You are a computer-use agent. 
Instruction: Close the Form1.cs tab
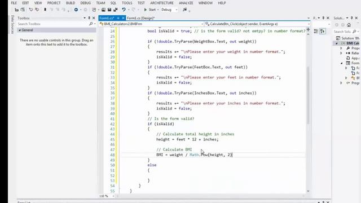pyautogui.click(x=123, y=18)
